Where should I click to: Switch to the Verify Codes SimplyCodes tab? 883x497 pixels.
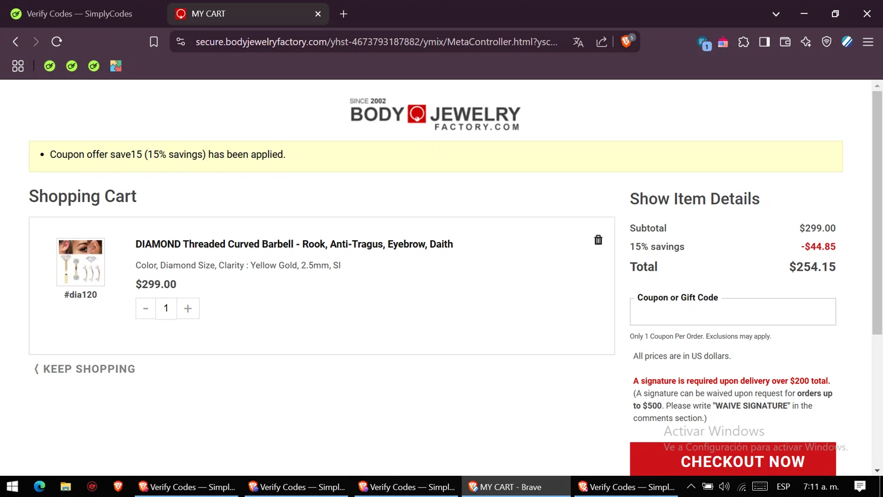(79, 14)
